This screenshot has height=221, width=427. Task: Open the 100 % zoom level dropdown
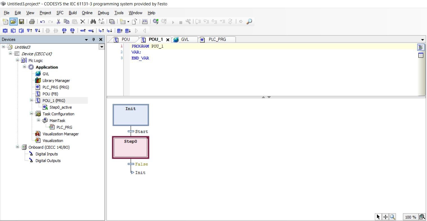[410, 217]
